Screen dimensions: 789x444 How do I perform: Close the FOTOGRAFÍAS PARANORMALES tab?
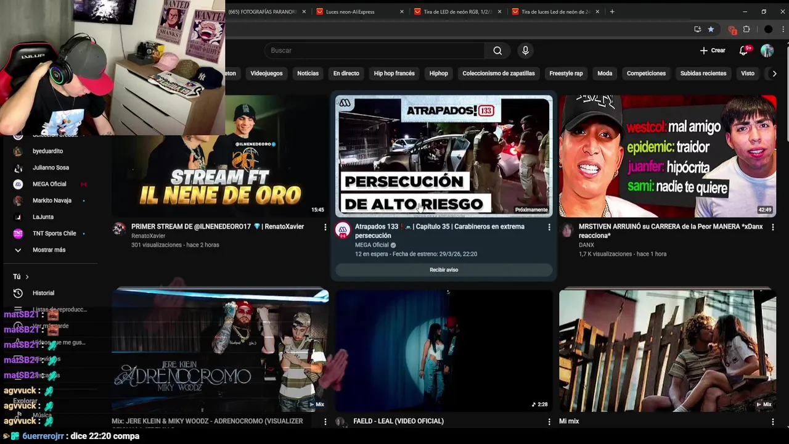(x=304, y=12)
